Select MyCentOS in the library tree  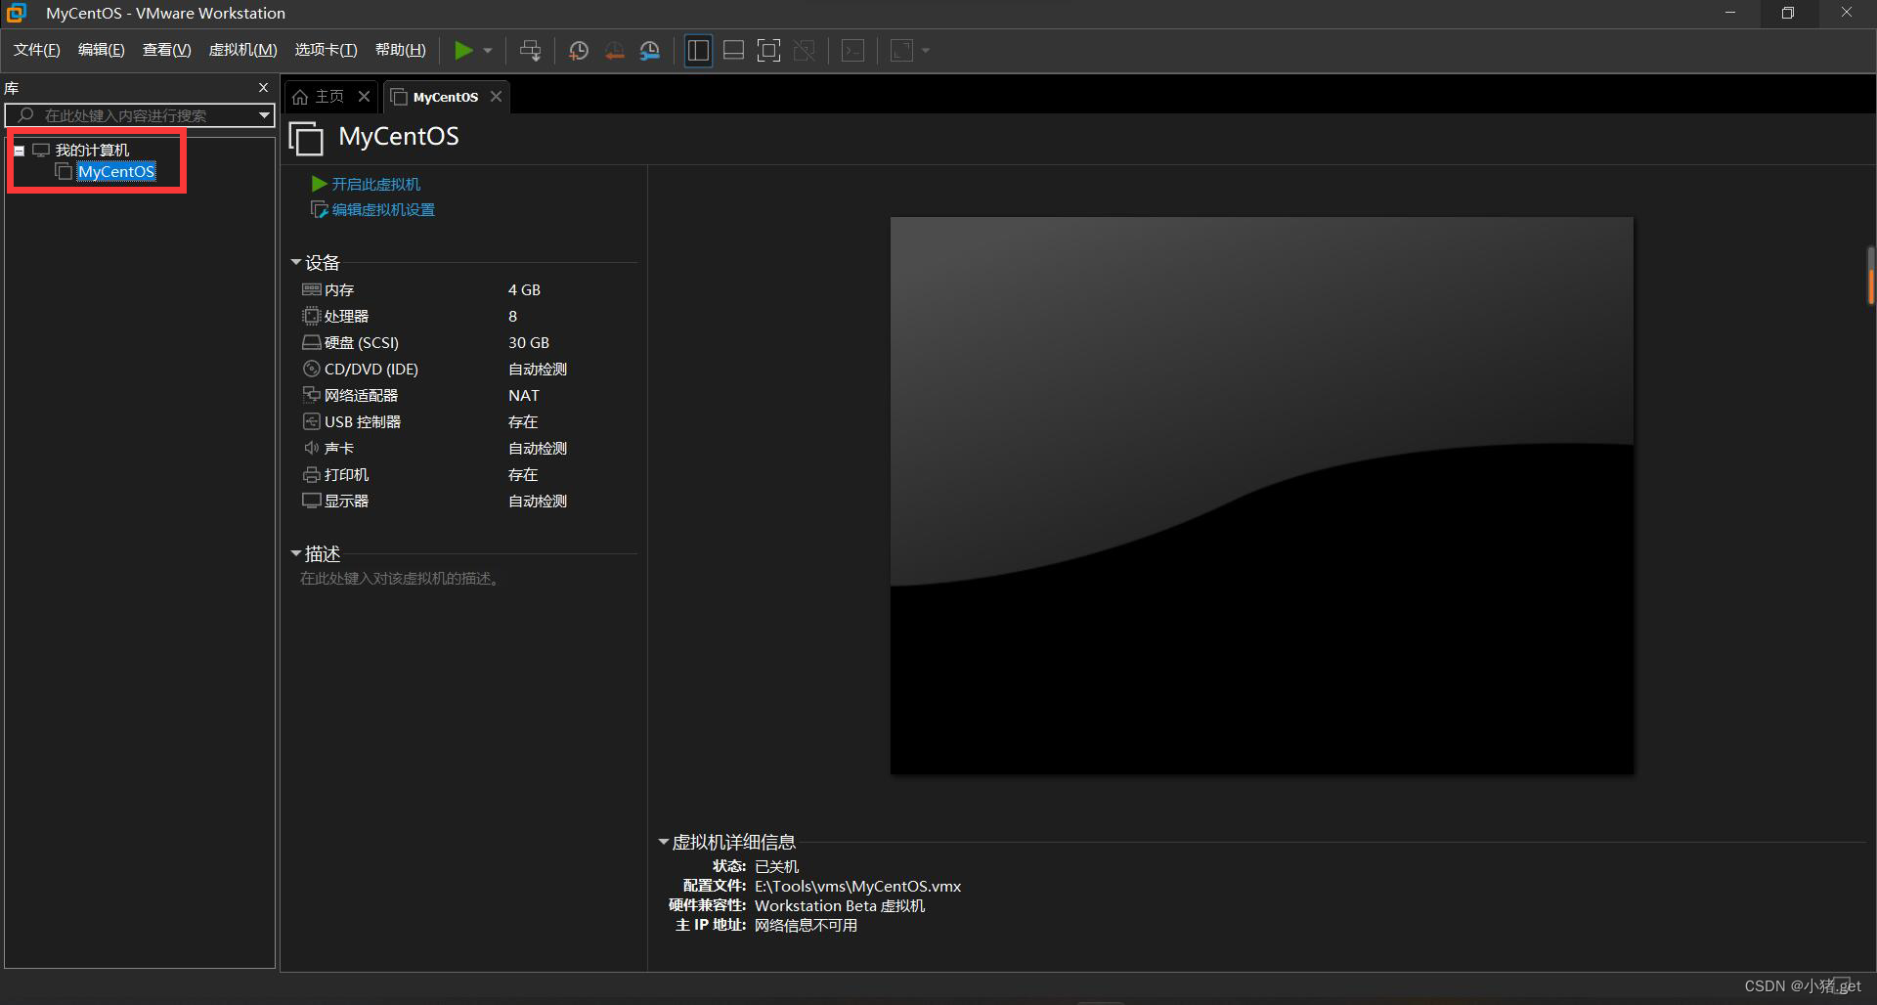pos(116,172)
